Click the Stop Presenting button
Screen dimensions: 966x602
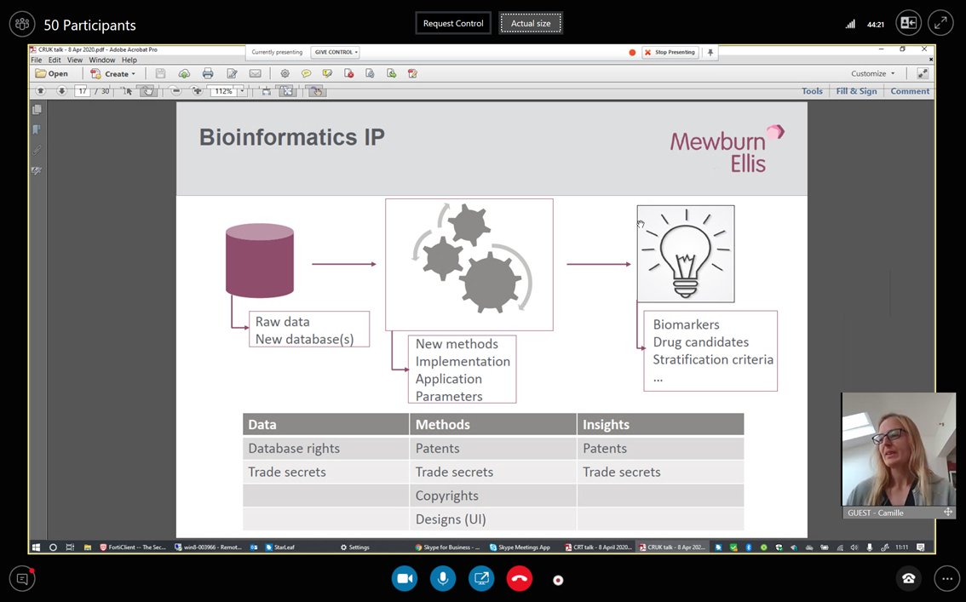point(670,52)
